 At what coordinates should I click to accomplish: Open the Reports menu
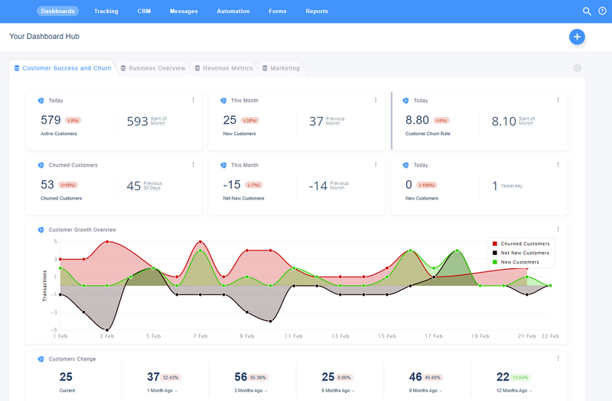[x=317, y=11]
